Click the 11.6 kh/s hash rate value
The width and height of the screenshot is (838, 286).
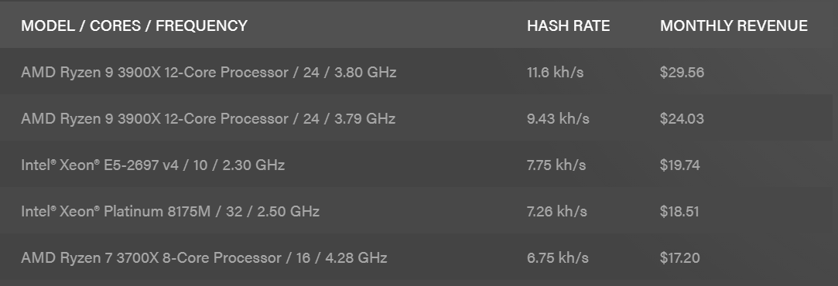coord(556,73)
